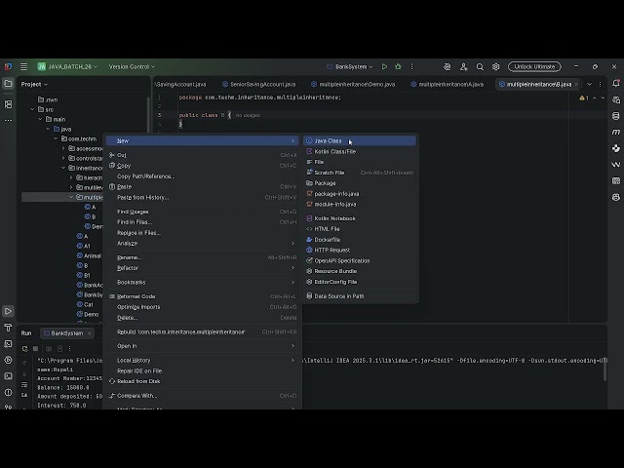Viewport: 624px width, 468px height.
Task: Select Reload from Disk
Action: point(203,381)
